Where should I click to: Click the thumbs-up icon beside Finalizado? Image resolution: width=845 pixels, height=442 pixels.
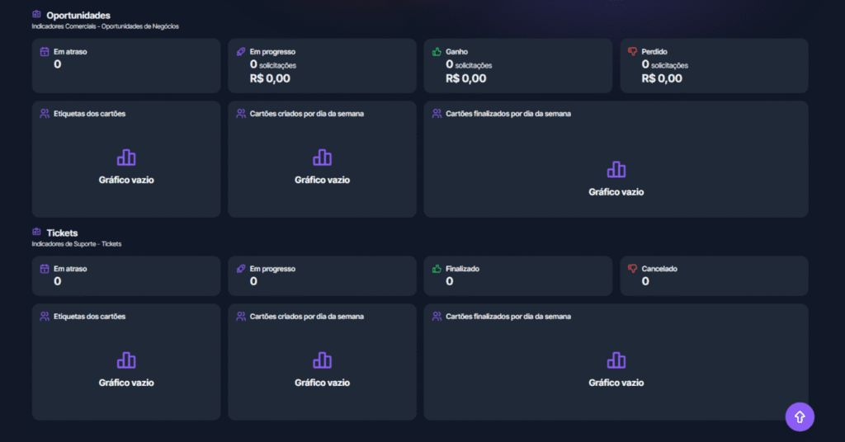click(x=437, y=269)
